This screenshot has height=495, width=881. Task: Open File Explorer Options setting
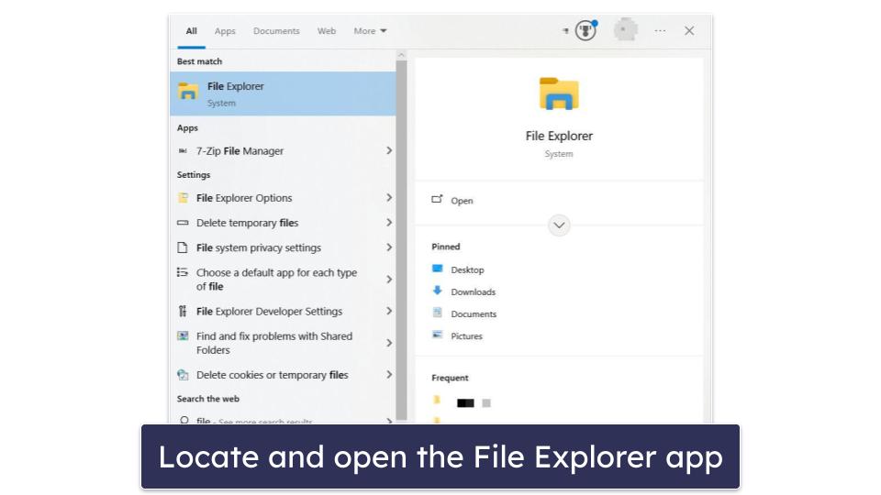click(x=283, y=198)
